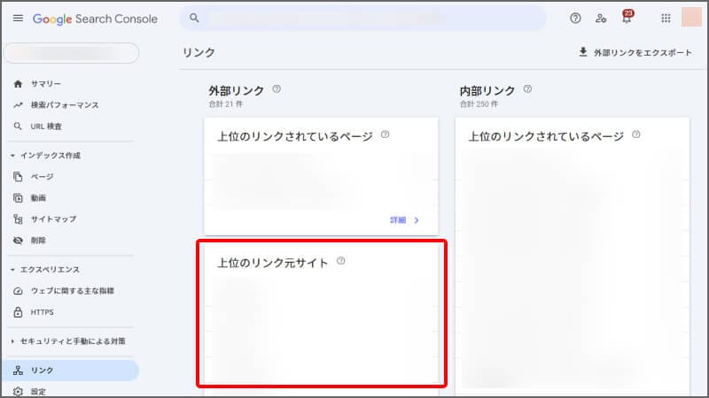Click the help icon beside 外部リンク
Screen dimensions: 709x398
[x=277, y=89]
